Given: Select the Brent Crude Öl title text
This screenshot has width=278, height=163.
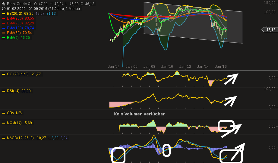Looking at the screenshot, I should [19, 4].
